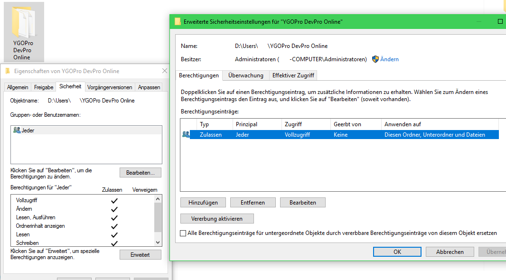Click the users icon next to Jeder in the group list
The width and height of the screenshot is (506, 280).
17,131
